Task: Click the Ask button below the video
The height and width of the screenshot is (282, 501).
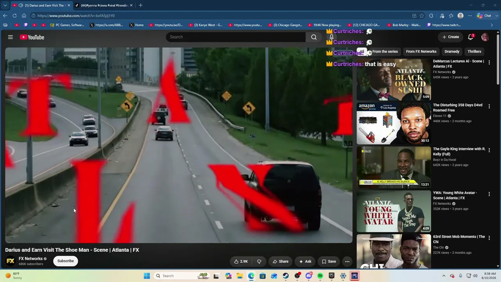Action: point(305,261)
